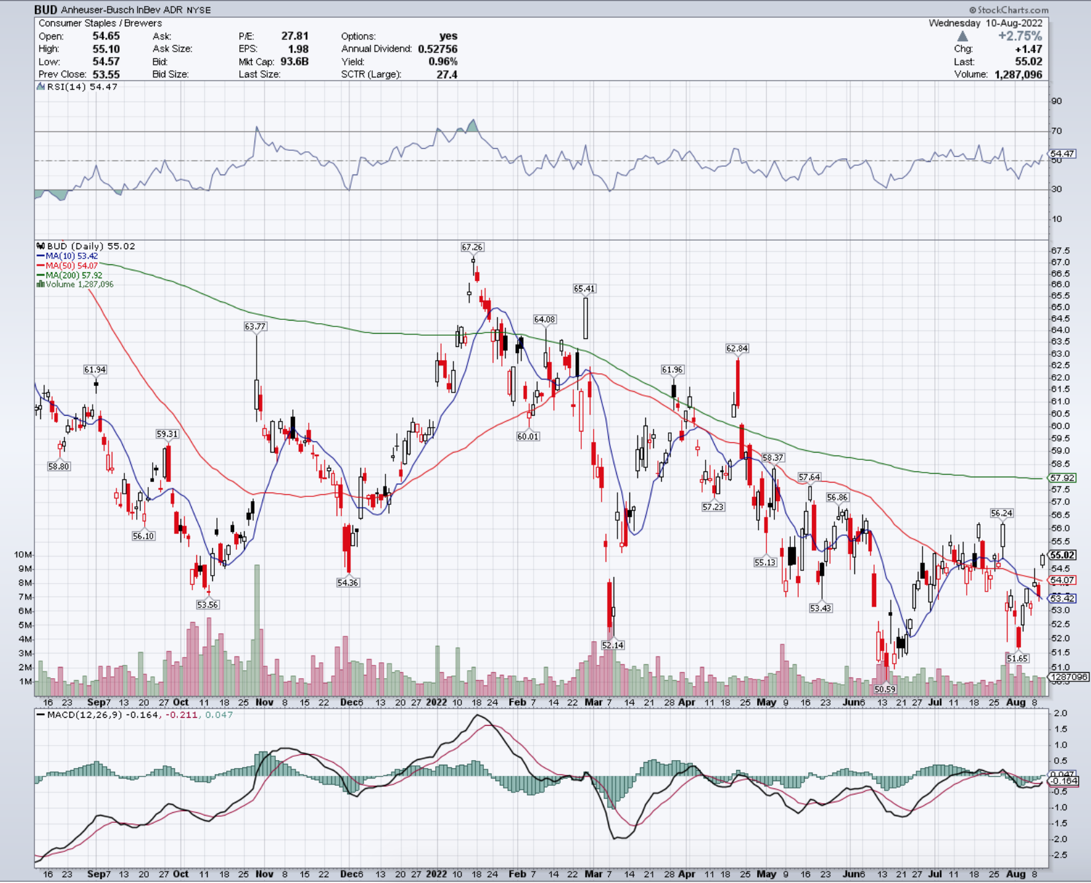Click the 56.10 low price annotation
The image size is (1091, 883).
(x=143, y=536)
